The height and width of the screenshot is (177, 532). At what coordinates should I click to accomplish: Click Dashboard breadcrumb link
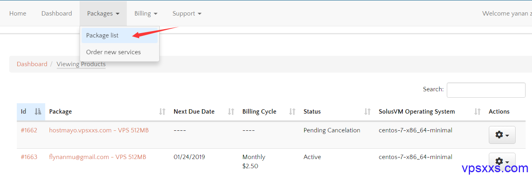click(32, 64)
